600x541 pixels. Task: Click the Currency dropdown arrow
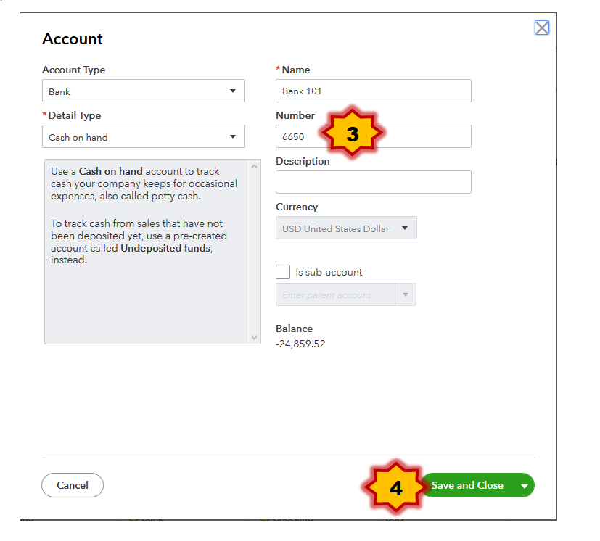(406, 227)
